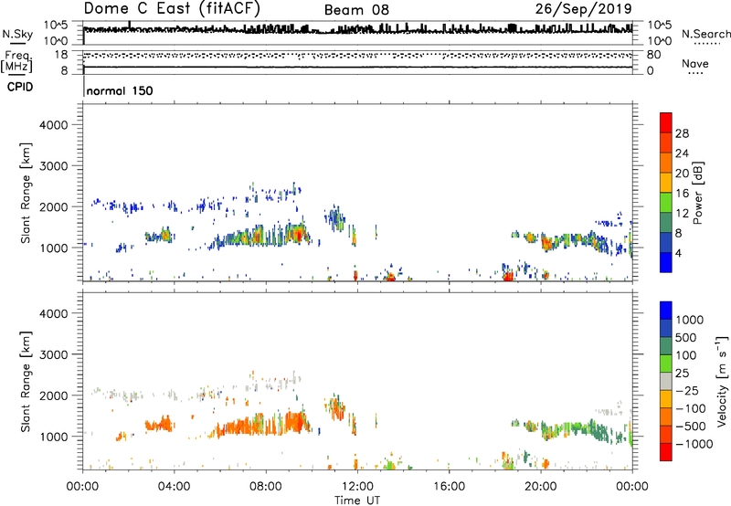Click the "18" frequency axis tick label
This screenshot has width=731, height=506.
tap(61, 55)
